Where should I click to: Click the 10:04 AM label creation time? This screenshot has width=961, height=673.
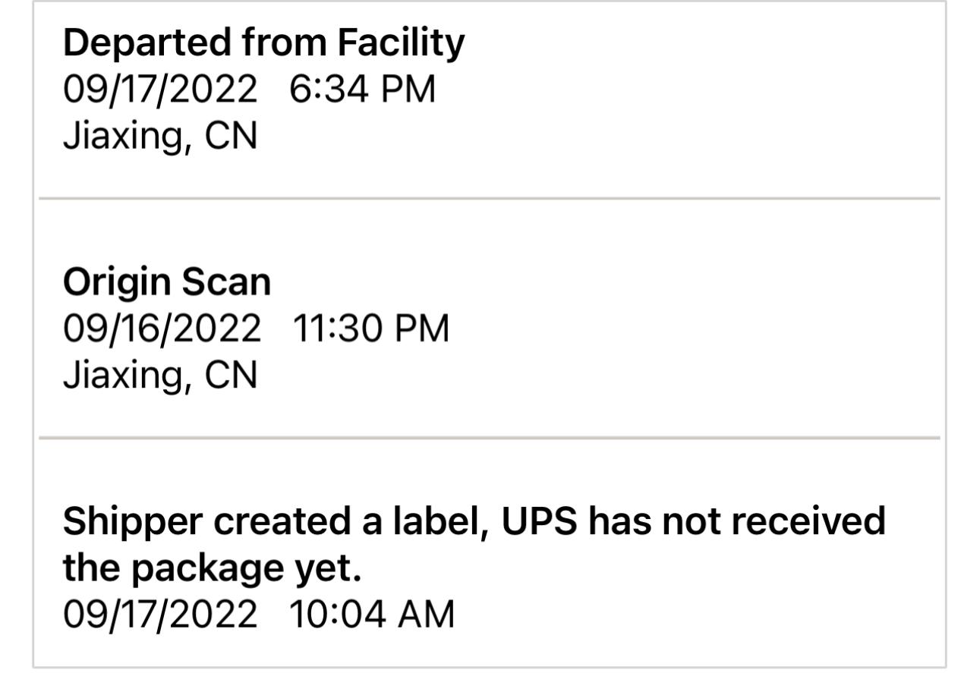(372, 615)
